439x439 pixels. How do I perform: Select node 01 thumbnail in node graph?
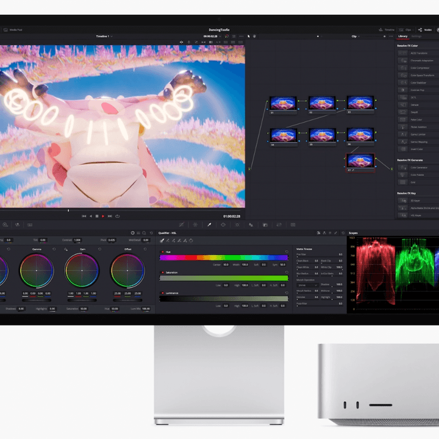(283, 103)
